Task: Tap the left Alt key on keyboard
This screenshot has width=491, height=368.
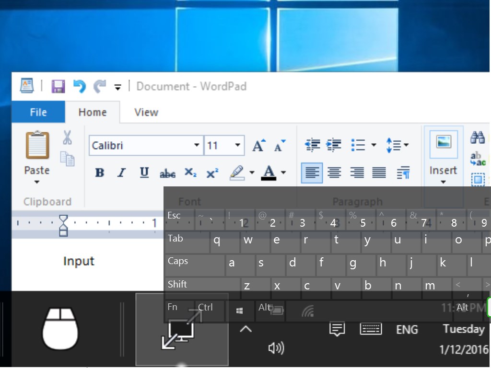Action: (x=270, y=310)
